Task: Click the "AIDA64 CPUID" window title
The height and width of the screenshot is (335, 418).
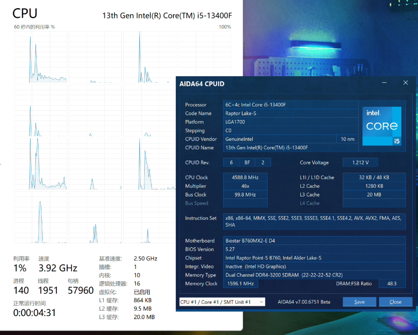Action: [202, 84]
